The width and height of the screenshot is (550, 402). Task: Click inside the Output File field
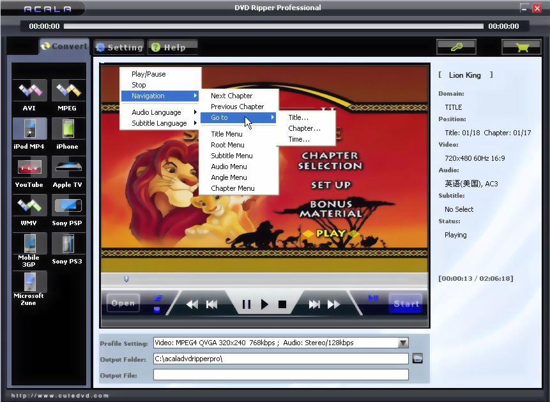point(280,375)
